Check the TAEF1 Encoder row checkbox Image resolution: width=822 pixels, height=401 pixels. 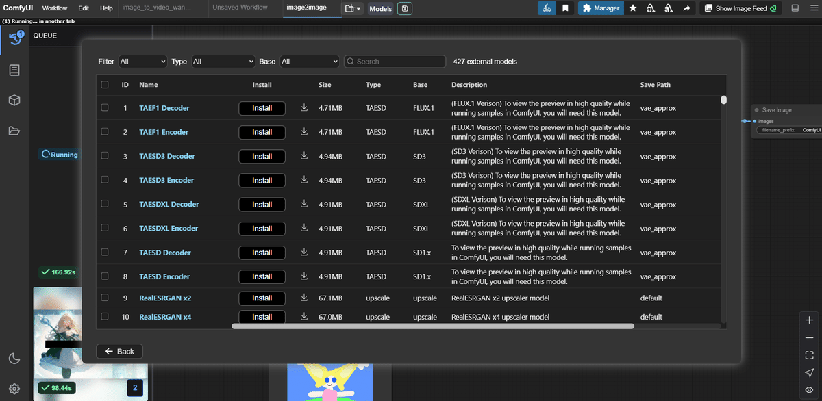coord(105,131)
